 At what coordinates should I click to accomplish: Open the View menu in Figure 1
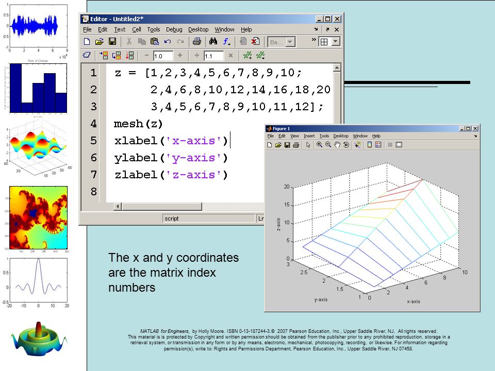coord(294,136)
